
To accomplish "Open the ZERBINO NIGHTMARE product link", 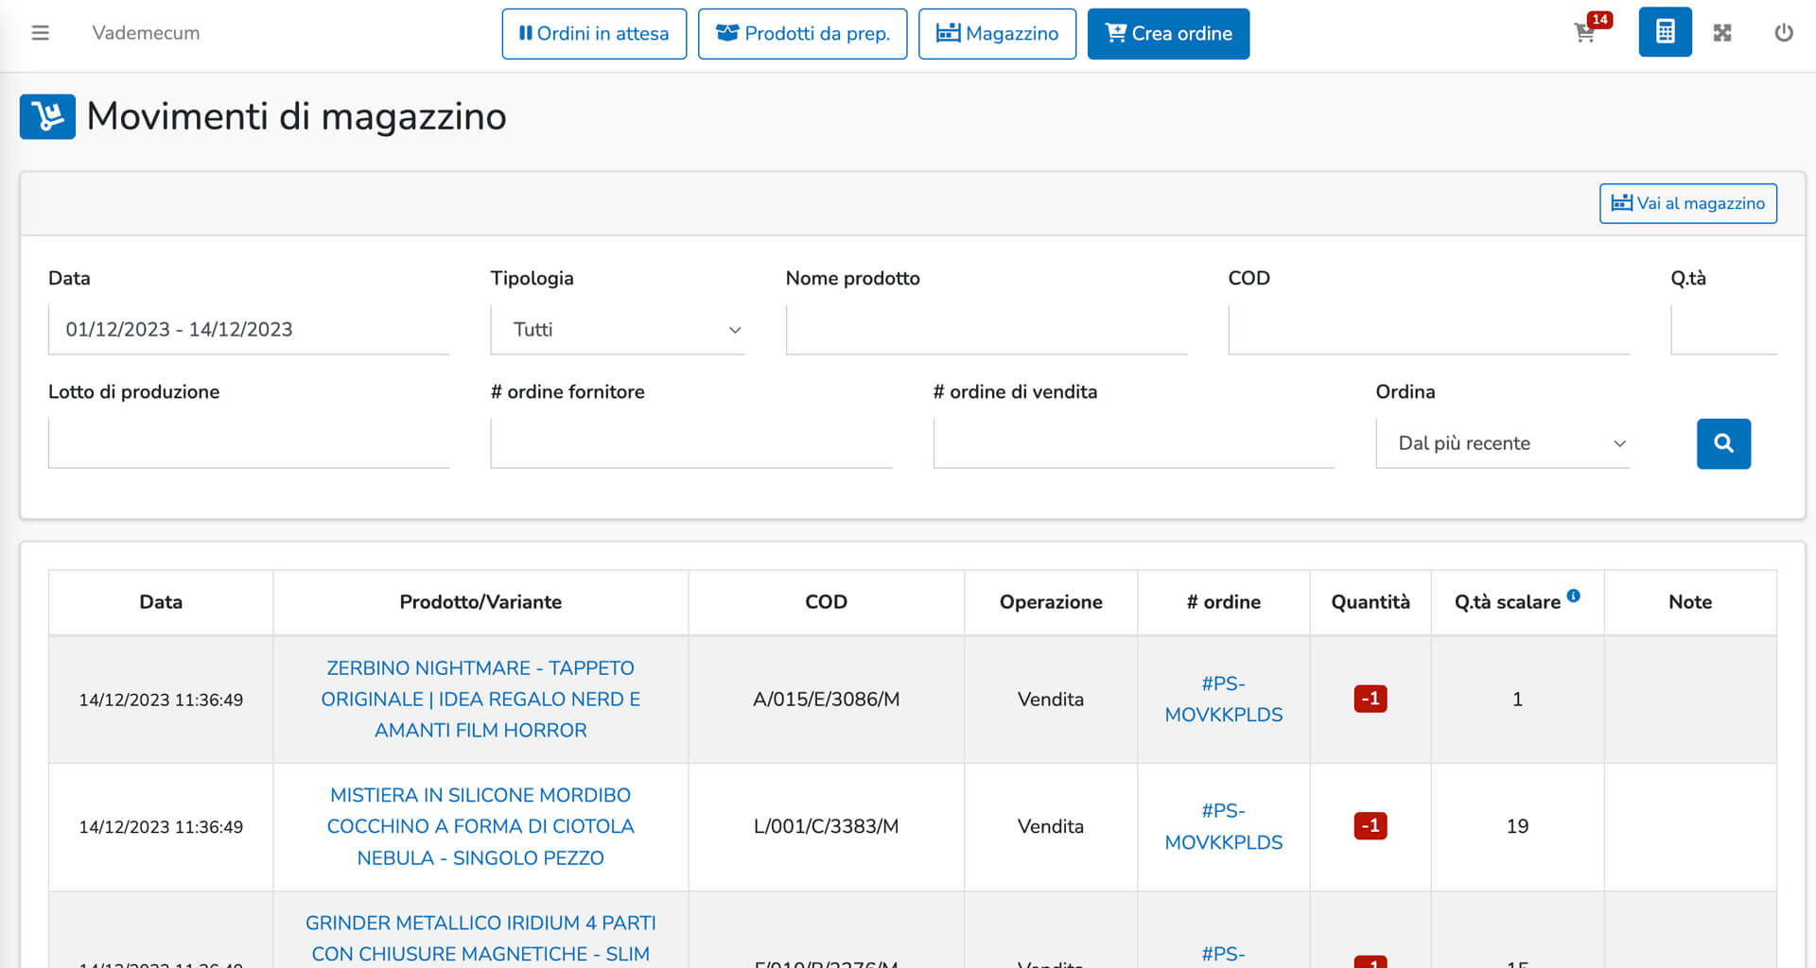I will pyautogui.click(x=480, y=699).
